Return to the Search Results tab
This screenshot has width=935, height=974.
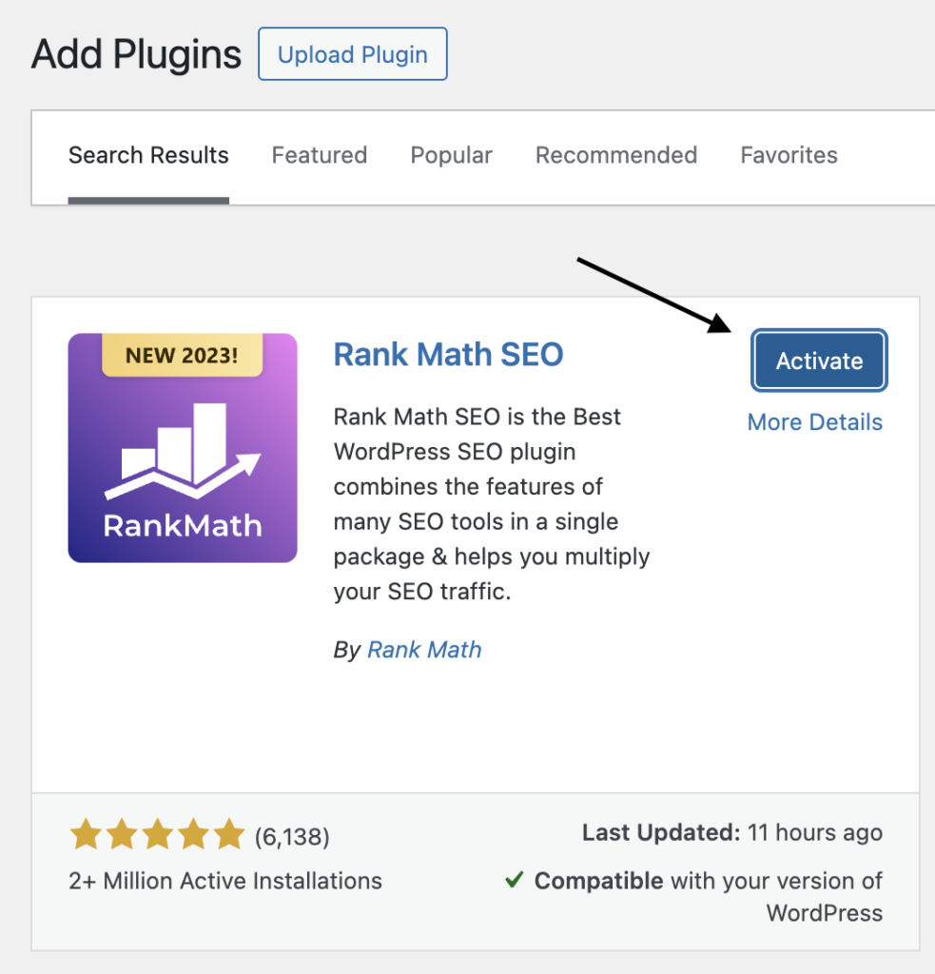click(148, 155)
